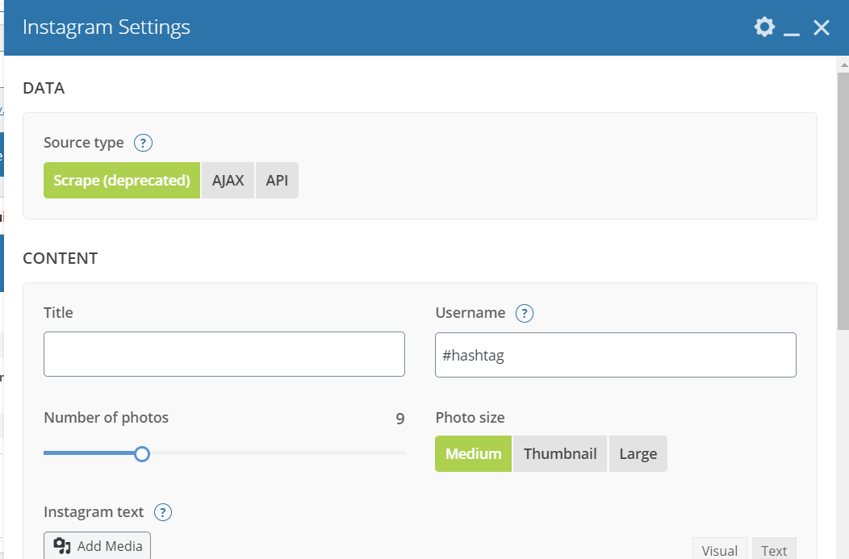Choose Medium photo size

pyautogui.click(x=473, y=453)
